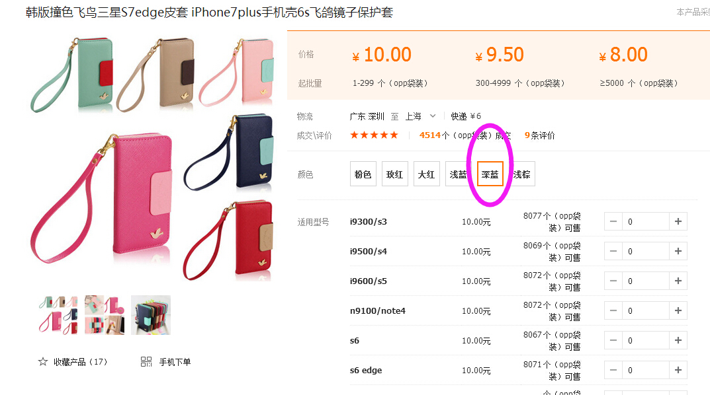
Task: Open the 9条评价 reviews link
Action: coord(540,135)
